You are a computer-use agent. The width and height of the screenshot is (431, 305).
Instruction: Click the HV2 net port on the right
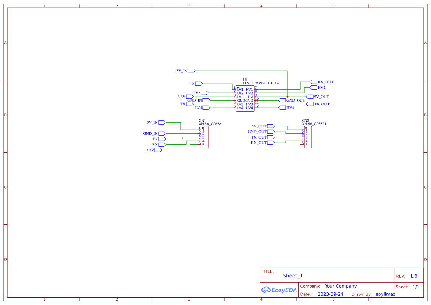pos(313,88)
